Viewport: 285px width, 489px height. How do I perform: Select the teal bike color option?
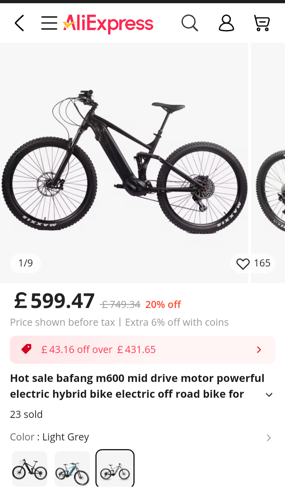coord(72,469)
